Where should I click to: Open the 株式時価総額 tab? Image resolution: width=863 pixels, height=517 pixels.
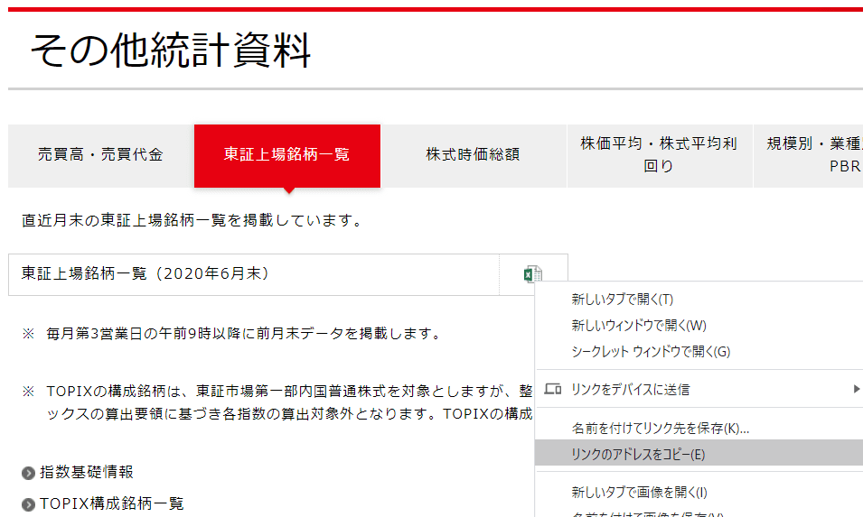[x=473, y=155]
